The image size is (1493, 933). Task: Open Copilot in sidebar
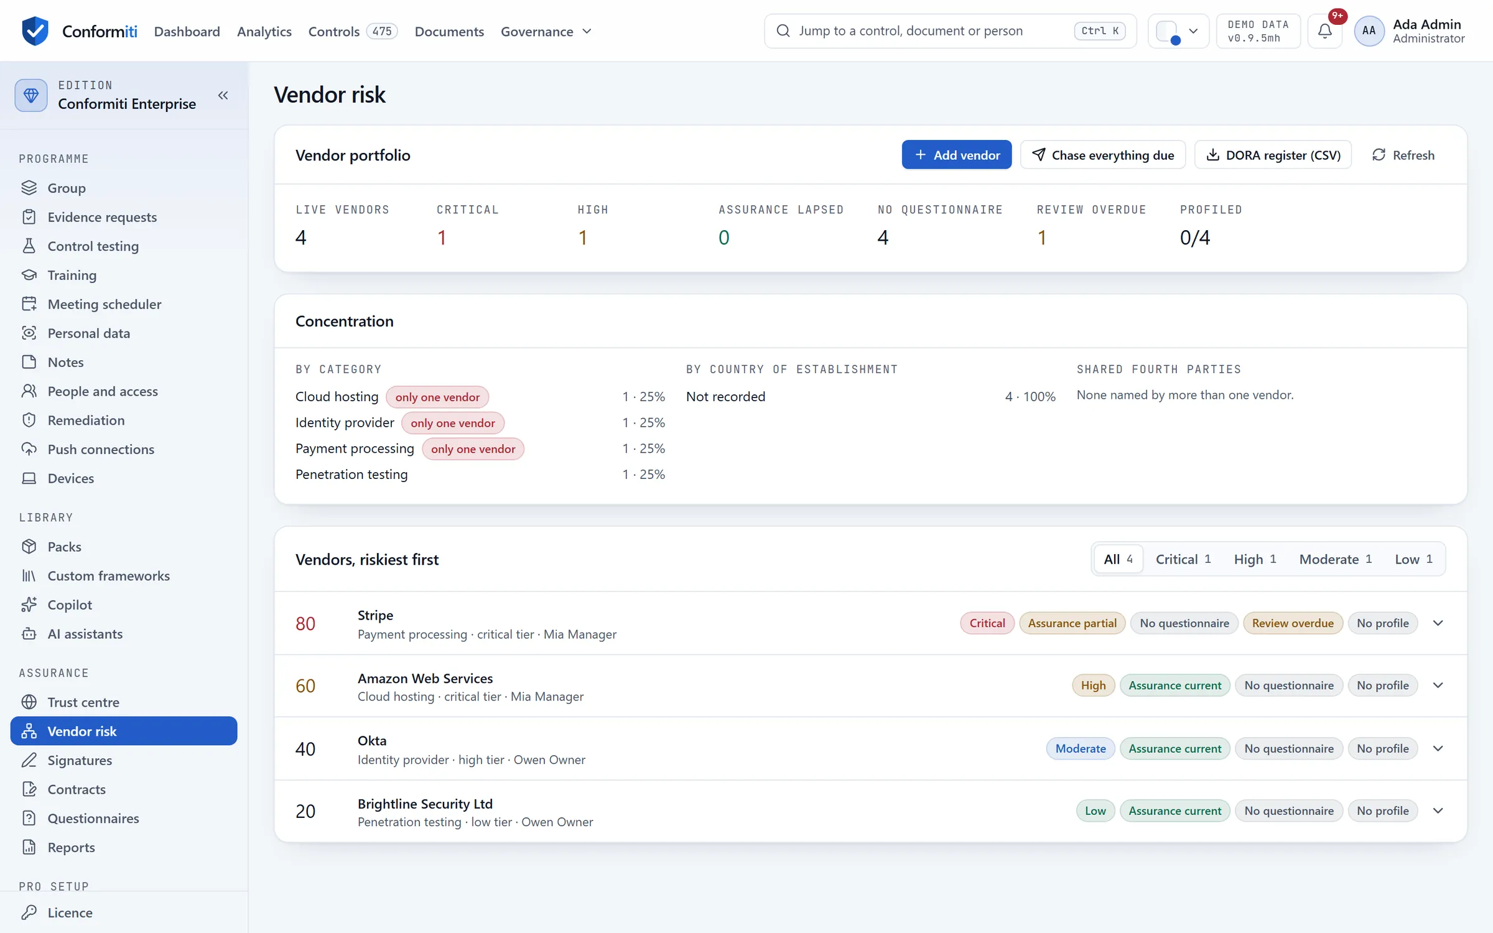click(124, 605)
